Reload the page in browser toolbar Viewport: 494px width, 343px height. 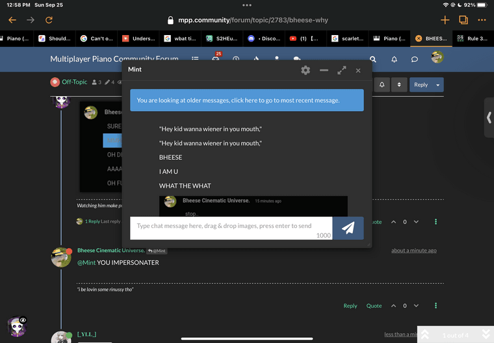tap(49, 20)
